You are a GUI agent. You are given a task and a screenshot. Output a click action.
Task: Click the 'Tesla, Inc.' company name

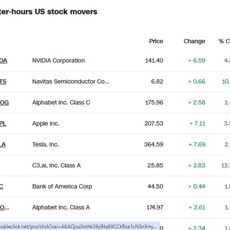click(46, 145)
